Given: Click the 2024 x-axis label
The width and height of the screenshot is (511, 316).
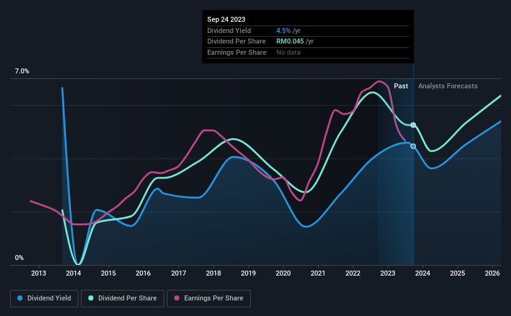Looking at the screenshot, I should [423, 273].
